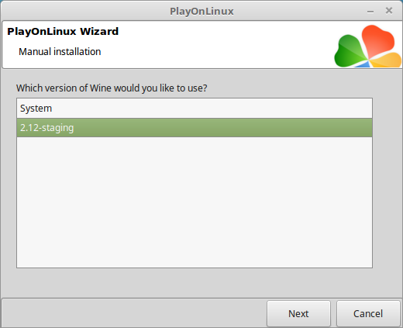Select the System Wine version entry
This screenshot has width=403, height=328.
195,109
